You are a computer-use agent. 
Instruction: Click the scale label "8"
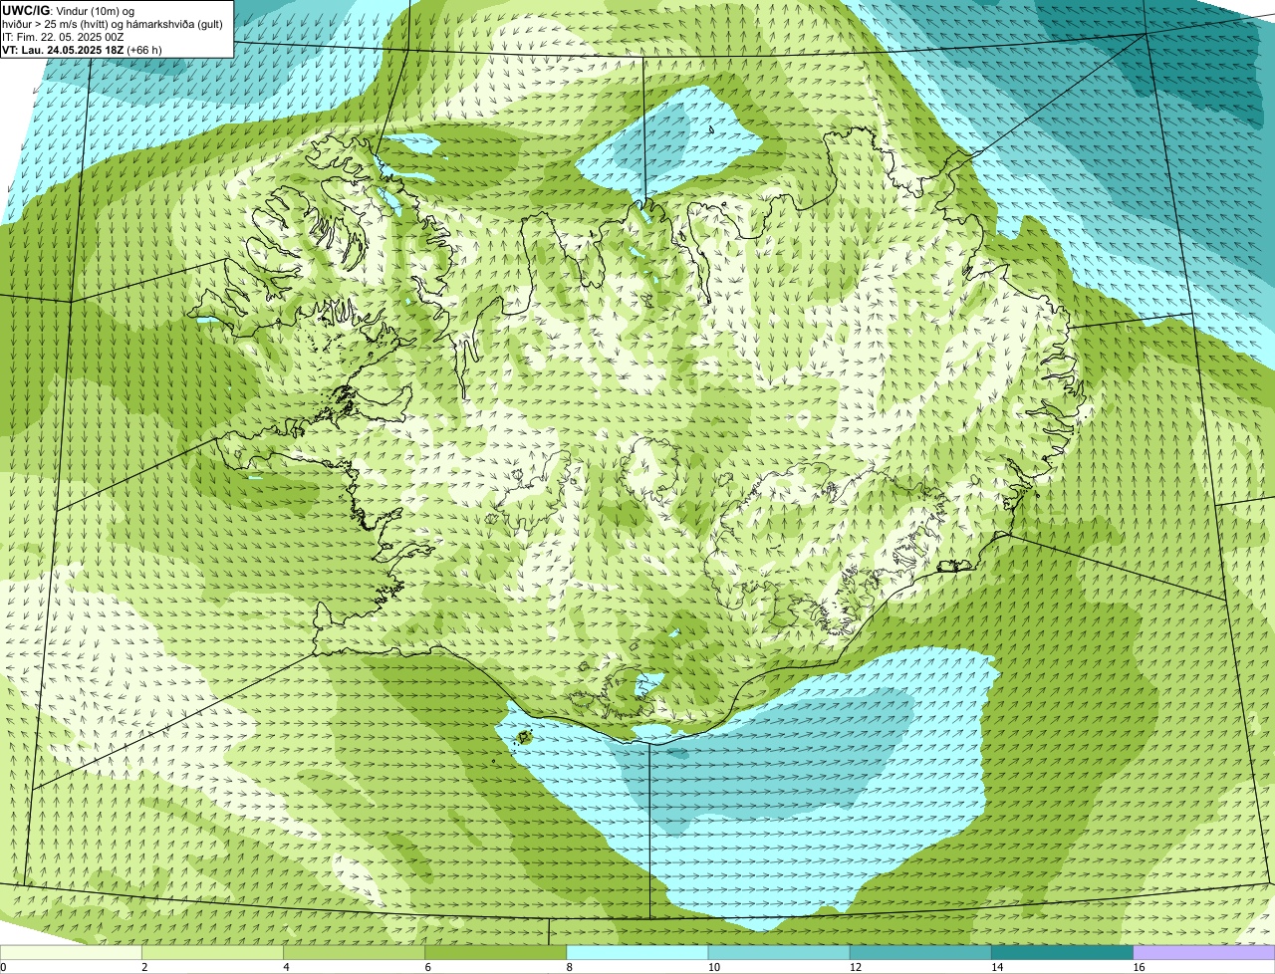(570, 967)
